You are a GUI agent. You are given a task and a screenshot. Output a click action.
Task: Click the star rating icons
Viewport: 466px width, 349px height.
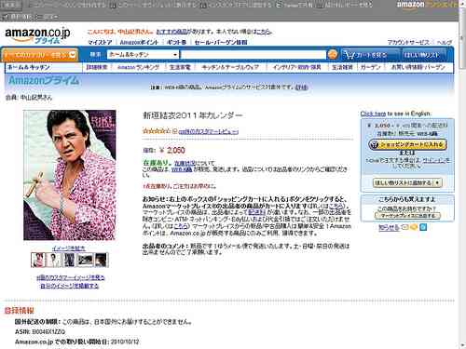pos(157,131)
